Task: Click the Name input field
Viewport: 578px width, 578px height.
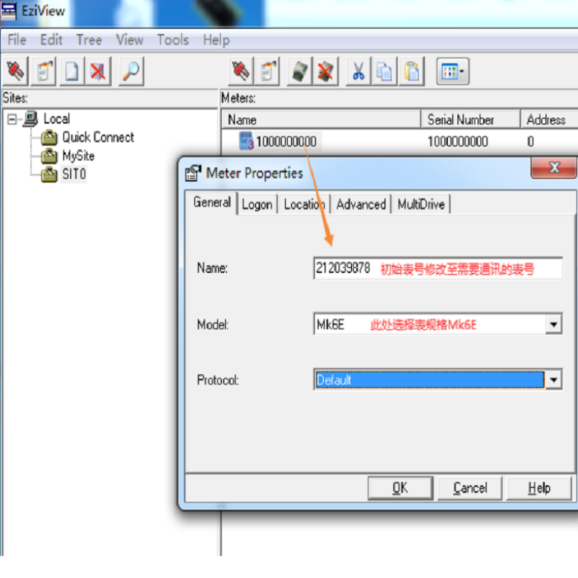Action: 438,268
